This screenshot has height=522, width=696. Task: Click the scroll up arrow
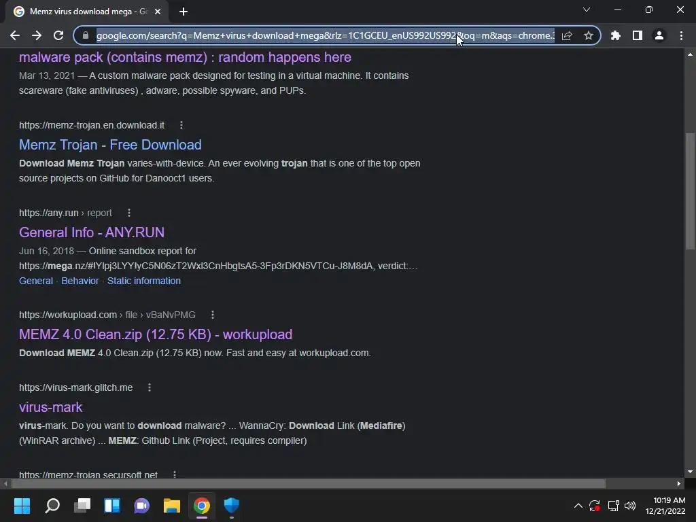(690, 54)
